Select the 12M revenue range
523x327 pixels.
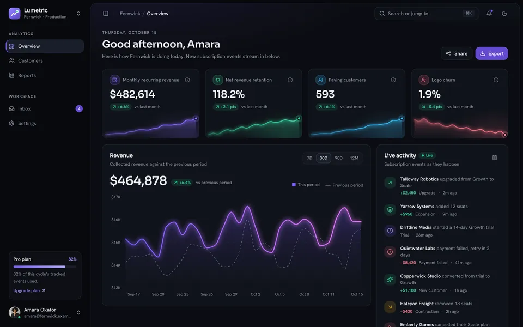(354, 158)
